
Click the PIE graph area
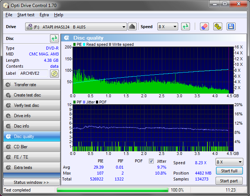(153, 70)
